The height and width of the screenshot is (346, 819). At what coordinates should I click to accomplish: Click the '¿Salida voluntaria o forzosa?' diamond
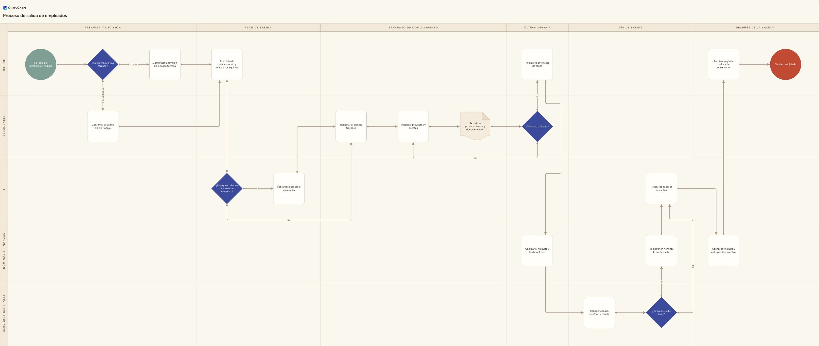[x=103, y=64]
